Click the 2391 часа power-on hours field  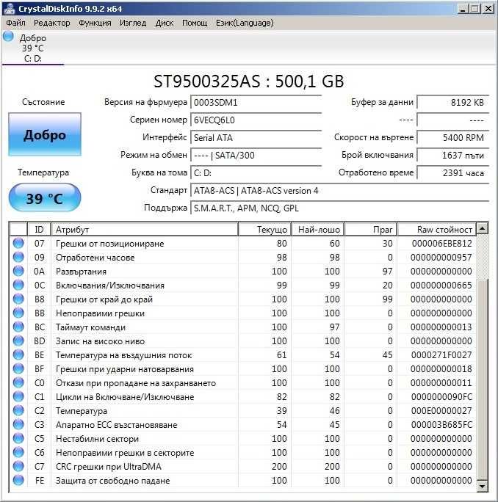pyautogui.click(x=453, y=173)
